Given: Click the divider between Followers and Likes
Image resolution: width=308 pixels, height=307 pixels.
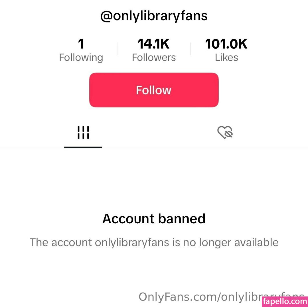Looking at the screenshot, I should 190,49.
